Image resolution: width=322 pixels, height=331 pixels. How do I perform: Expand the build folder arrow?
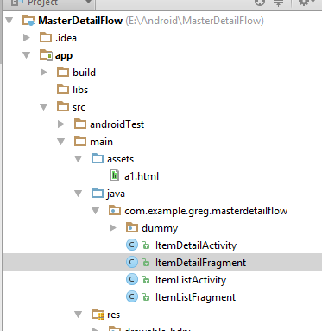tap(44, 73)
